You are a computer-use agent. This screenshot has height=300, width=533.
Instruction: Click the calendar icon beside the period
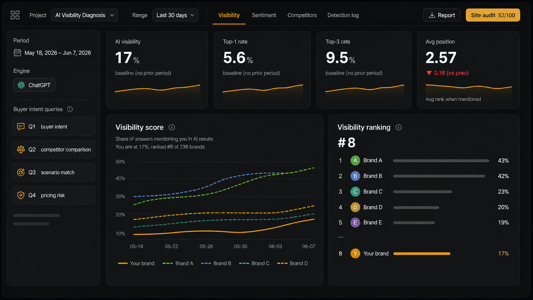pyautogui.click(x=17, y=53)
